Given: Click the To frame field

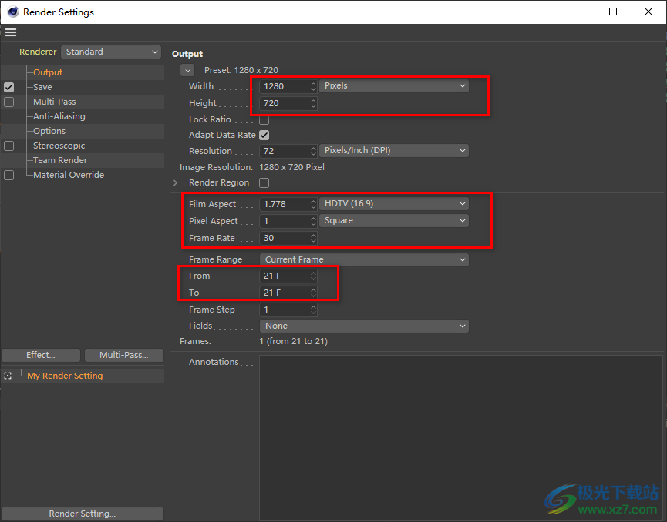Looking at the screenshot, I should coord(285,293).
